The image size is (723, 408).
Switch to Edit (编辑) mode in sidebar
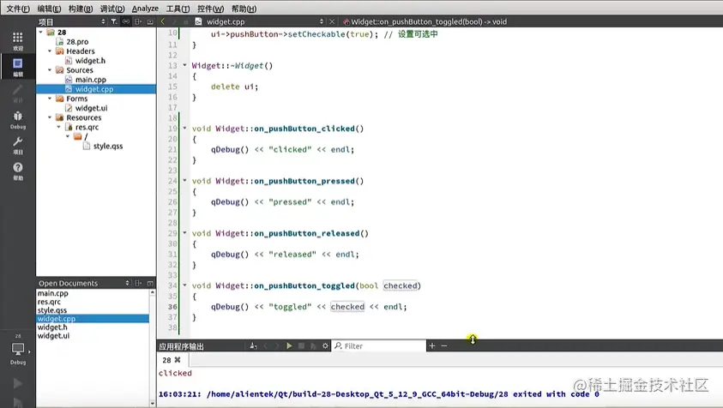click(x=17, y=67)
